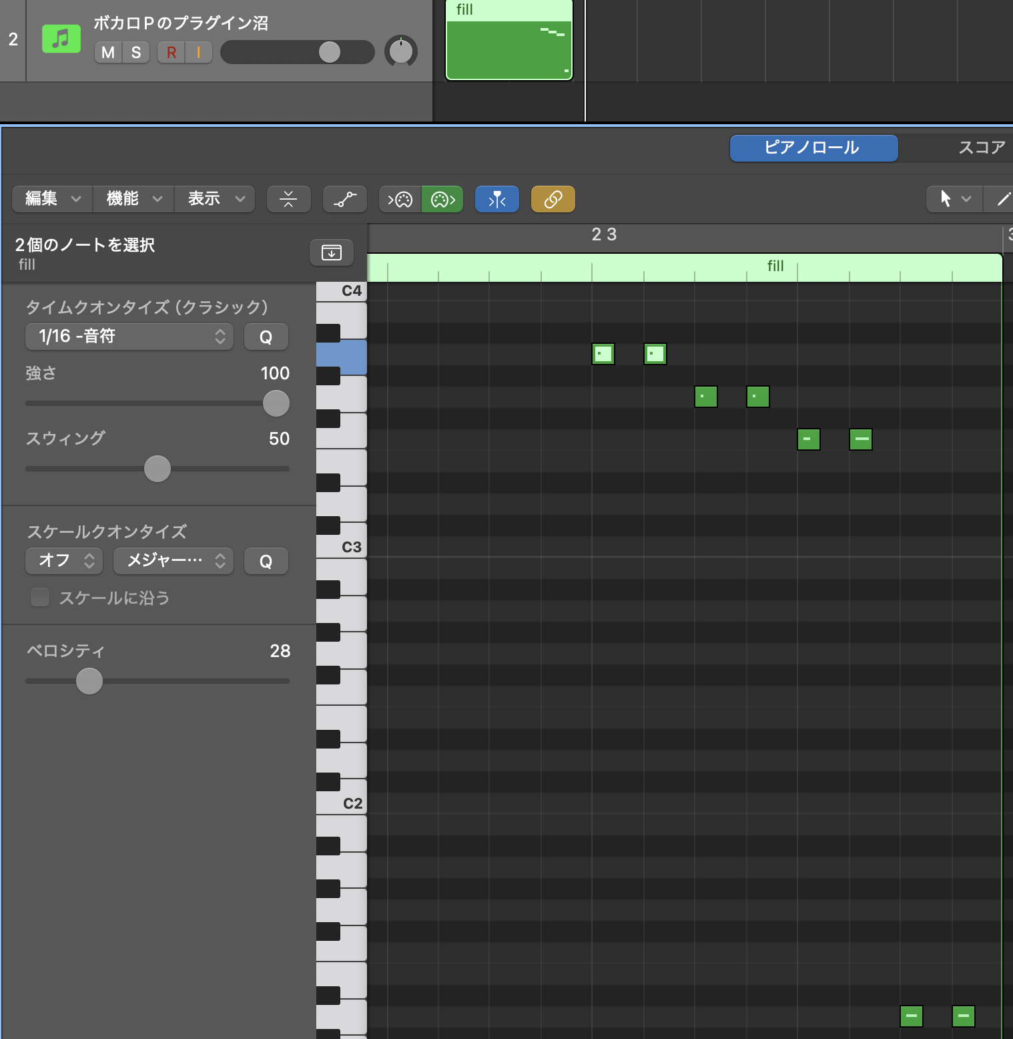Open the 機能 menu
Image resolution: width=1013 pixels, height=1039 pixels.
pyautogui.click(x=133, y=199)
